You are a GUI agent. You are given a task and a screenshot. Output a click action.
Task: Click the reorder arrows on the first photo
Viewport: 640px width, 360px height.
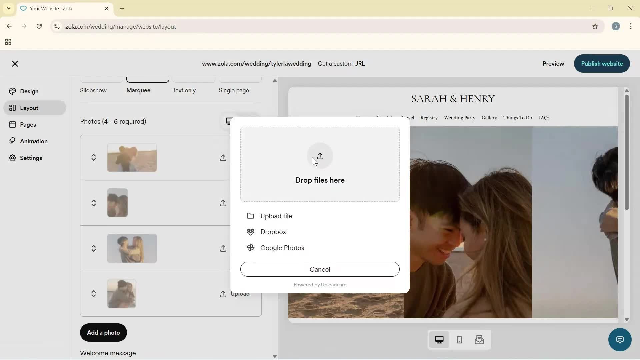(x=94, y=158)
